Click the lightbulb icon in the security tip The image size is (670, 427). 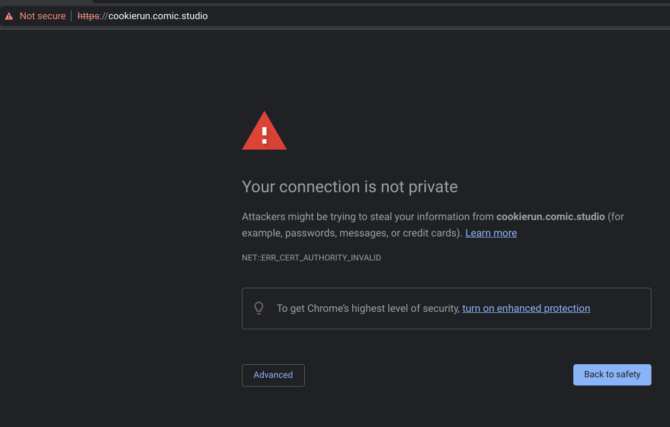pyautogui.click(x=259, y=308)
